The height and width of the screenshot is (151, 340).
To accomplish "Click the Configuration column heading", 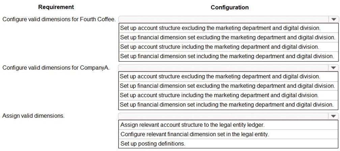I will [230, 7].
